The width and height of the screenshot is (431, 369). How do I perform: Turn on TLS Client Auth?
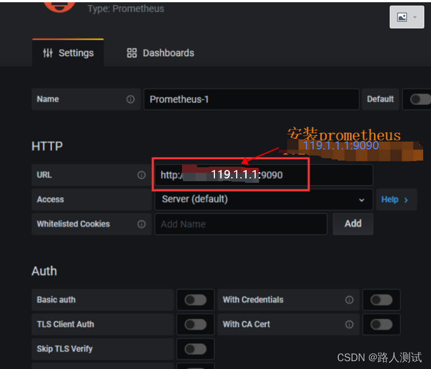(x=195, y=324)
